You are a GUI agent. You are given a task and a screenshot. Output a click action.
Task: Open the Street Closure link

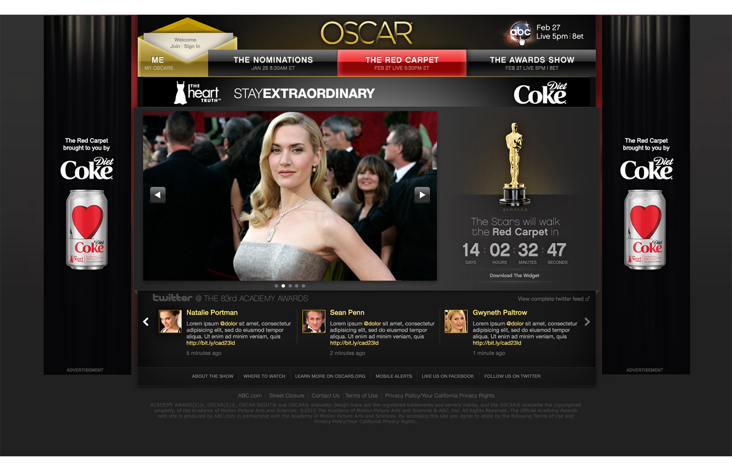coord(287,396)
